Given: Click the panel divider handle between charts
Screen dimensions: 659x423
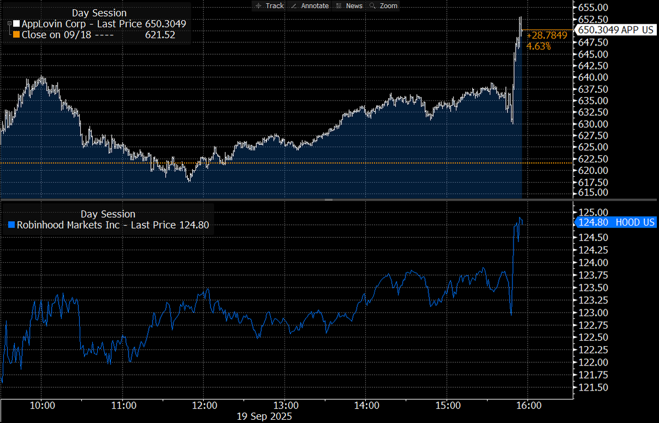Looking at the screenshot, I should [x=328, y=200].
